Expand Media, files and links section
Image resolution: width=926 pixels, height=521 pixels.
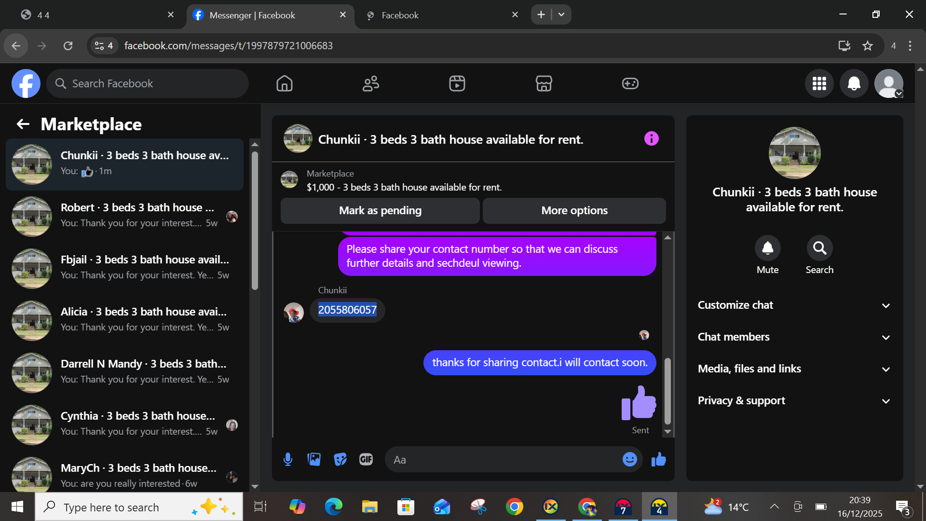(x=794, y=369)
